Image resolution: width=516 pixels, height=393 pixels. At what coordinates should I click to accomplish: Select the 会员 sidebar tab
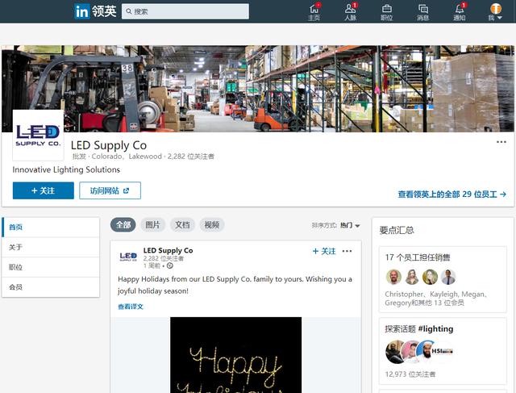[51, 287]
